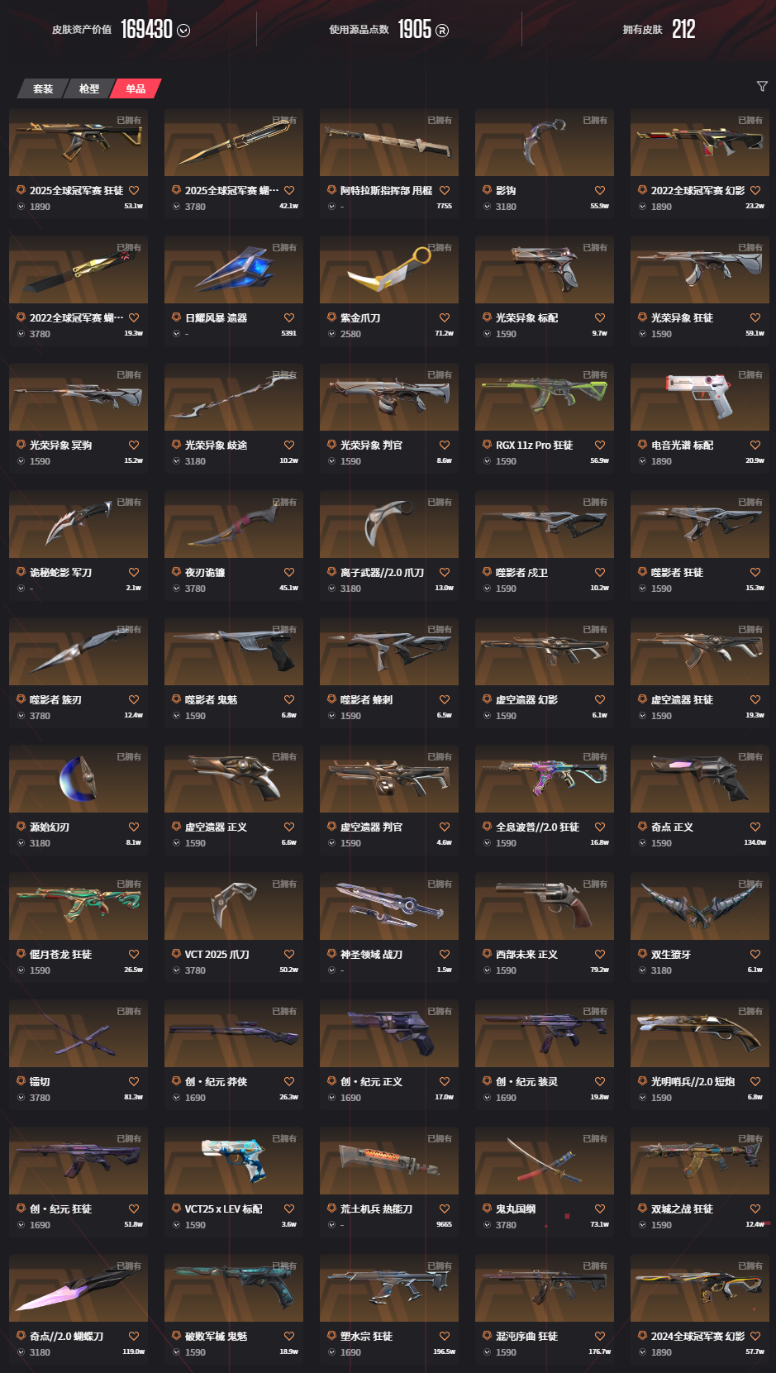Switch to the 套装 tab

click(x=42, y=88)
